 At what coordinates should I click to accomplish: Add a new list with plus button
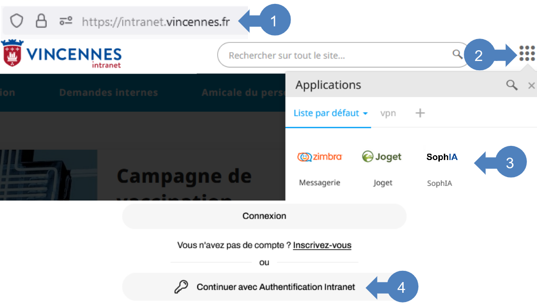pyautogui.click(x=420, y=113)
